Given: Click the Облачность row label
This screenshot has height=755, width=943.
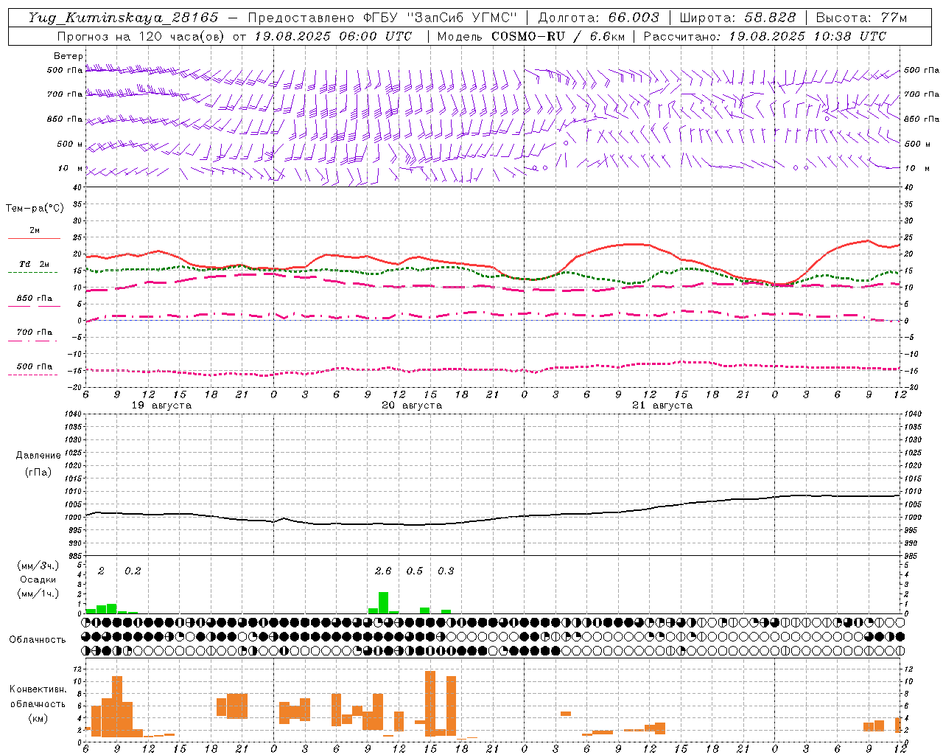Looking at the screenshot, I should pos(38,640).
